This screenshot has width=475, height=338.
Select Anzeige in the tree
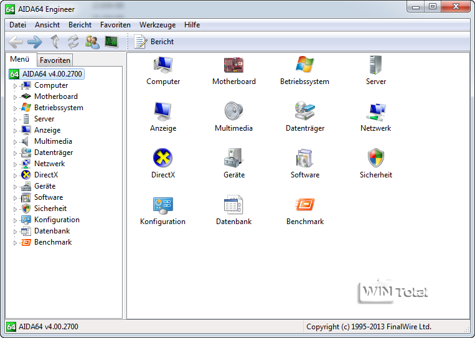point(47,130)
